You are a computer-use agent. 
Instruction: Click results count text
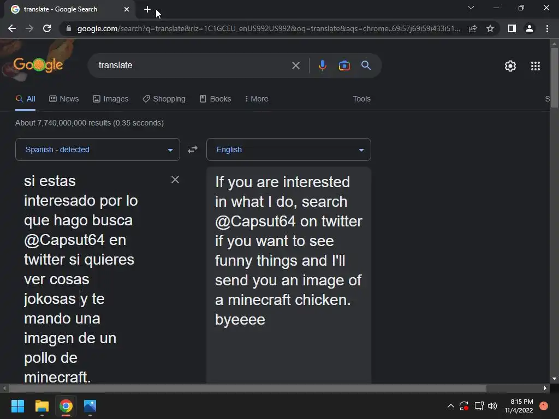(90, 123)
